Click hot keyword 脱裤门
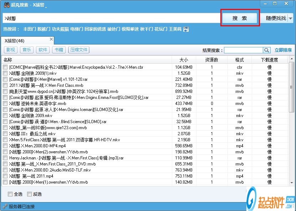Screen dimensions: 296x211 [x=44, y=29]
